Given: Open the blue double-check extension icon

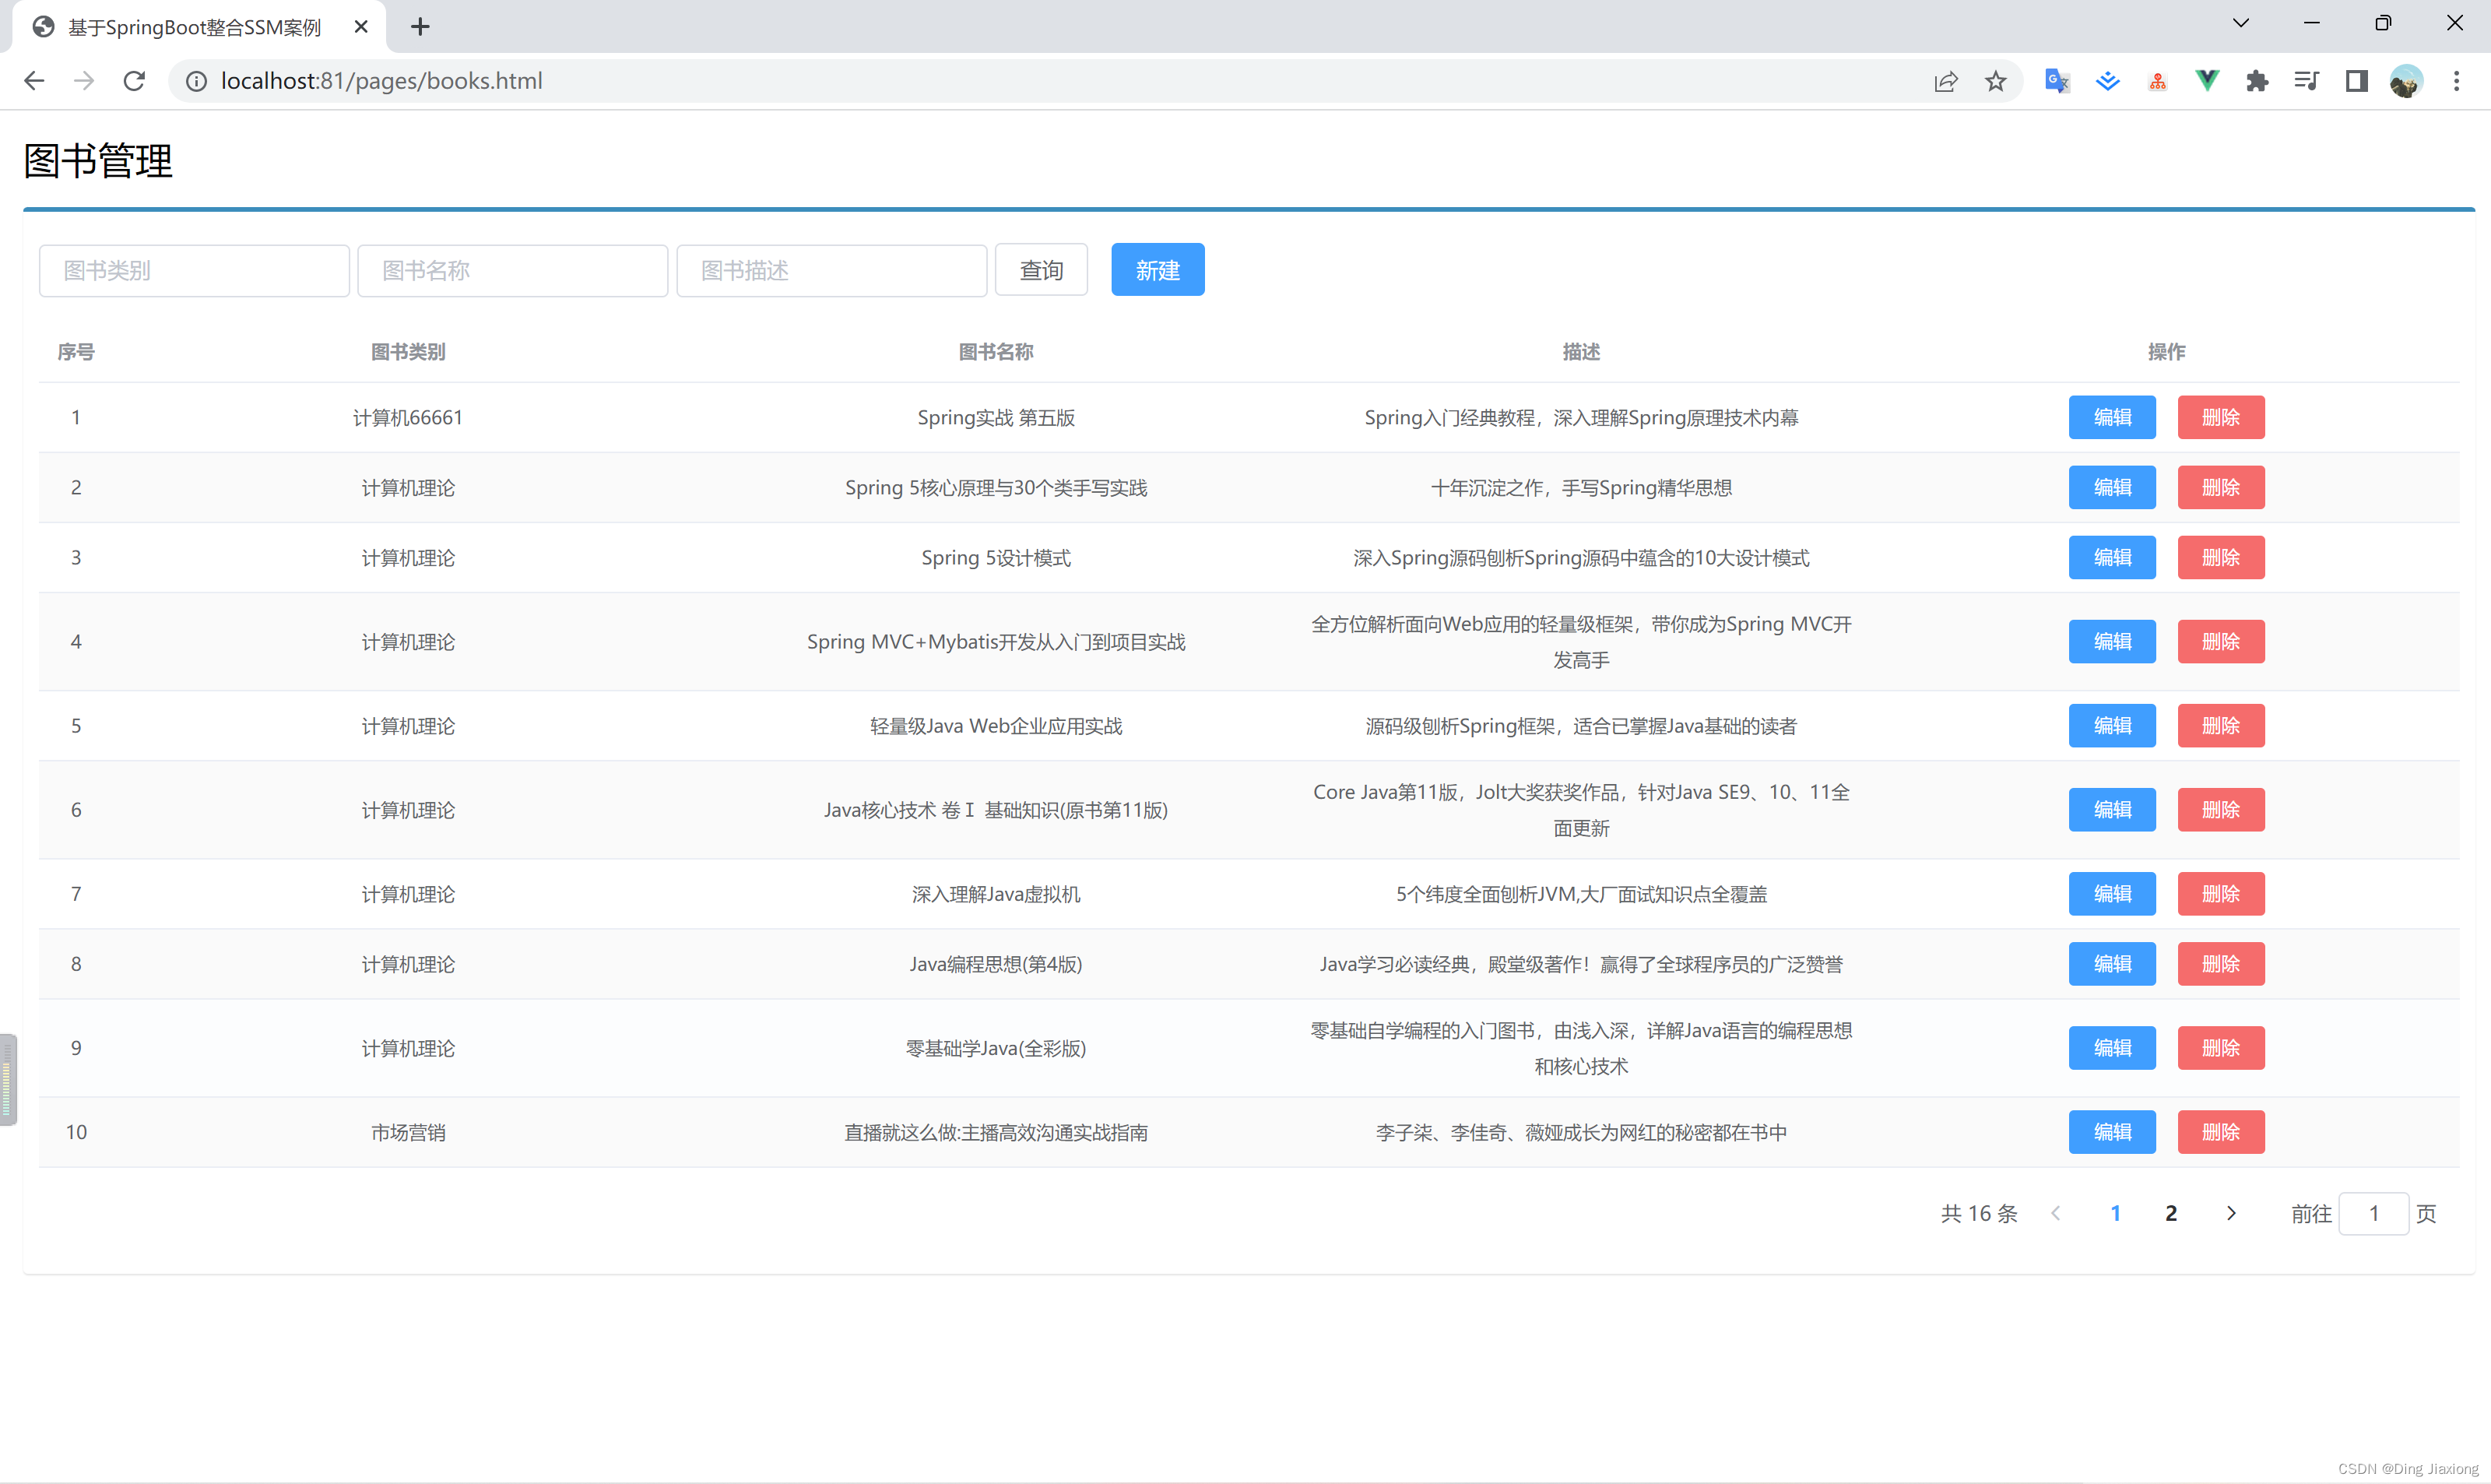Looking at the screenshot, I should coord(2107,81).
